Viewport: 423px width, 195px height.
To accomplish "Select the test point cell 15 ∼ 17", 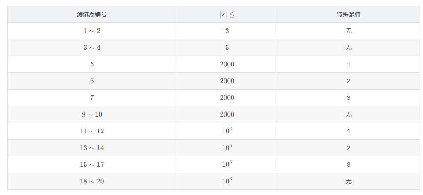I will [92, 165].
